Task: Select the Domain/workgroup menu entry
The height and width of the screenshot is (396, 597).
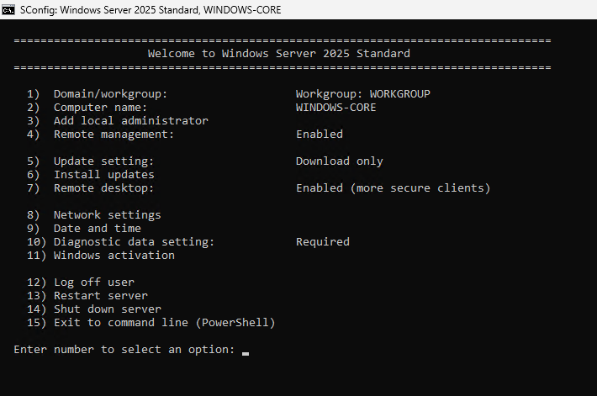Action: click(110, 94)
